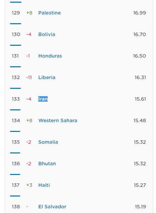
Task: Open the Western Sahara country link
Action: pyautogui.click(x=58, y=120)
